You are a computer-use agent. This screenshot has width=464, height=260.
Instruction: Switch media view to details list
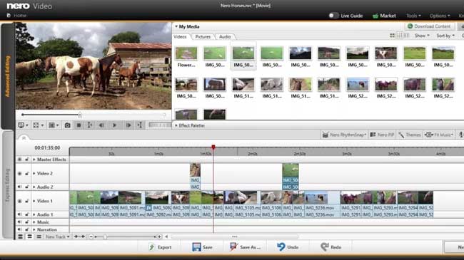(x=407, y=36)
